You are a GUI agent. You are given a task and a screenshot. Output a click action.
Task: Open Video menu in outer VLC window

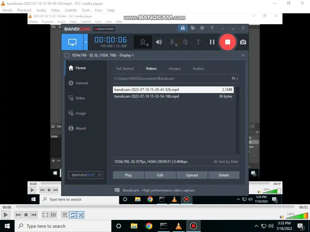click(55, 10)
